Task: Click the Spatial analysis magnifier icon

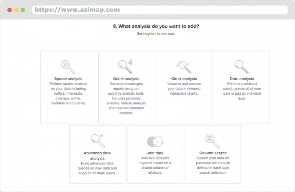Action: pos(68,67)
